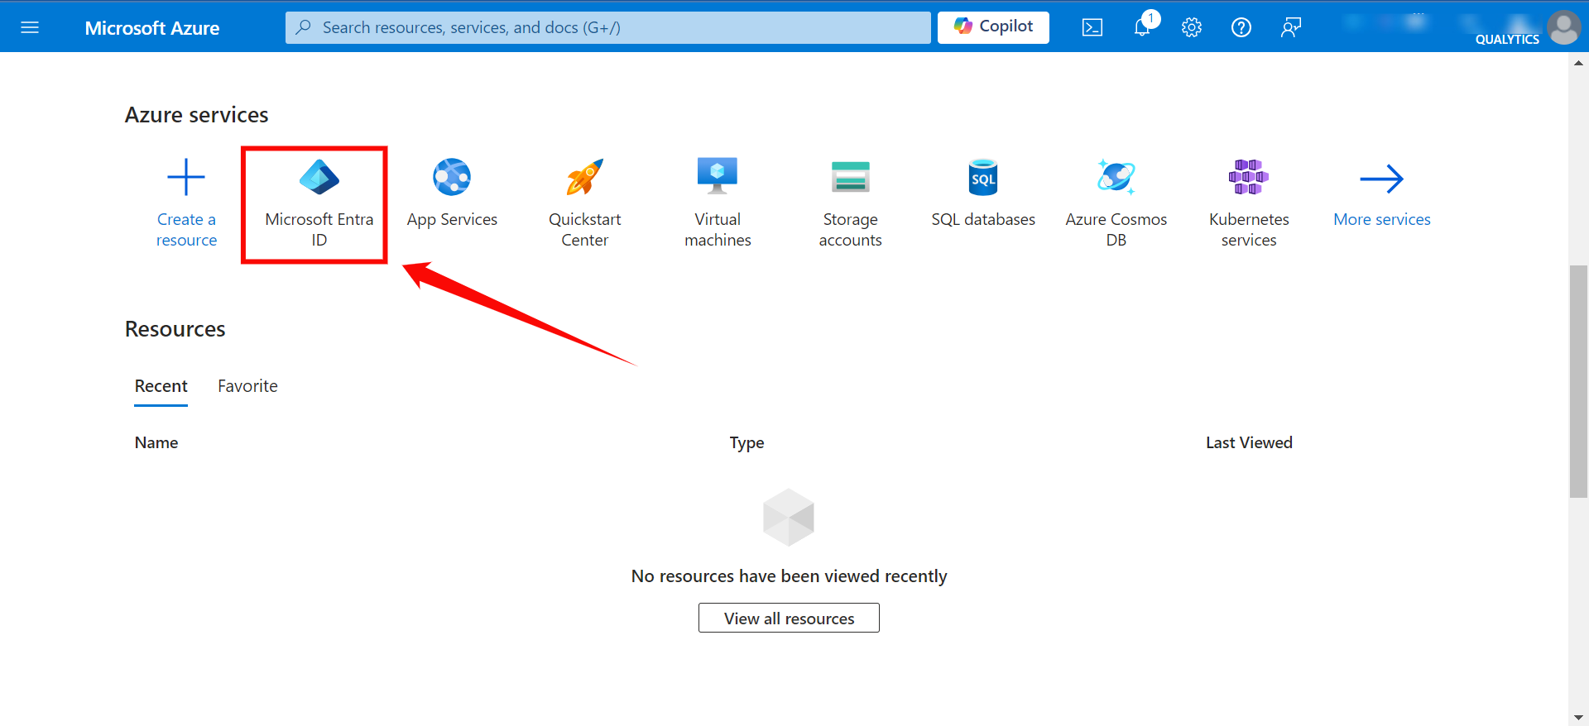Click the Azure services heading
Image resolution: width=1589 pixels, height=726 pixels.
click(x=197, y=115)
